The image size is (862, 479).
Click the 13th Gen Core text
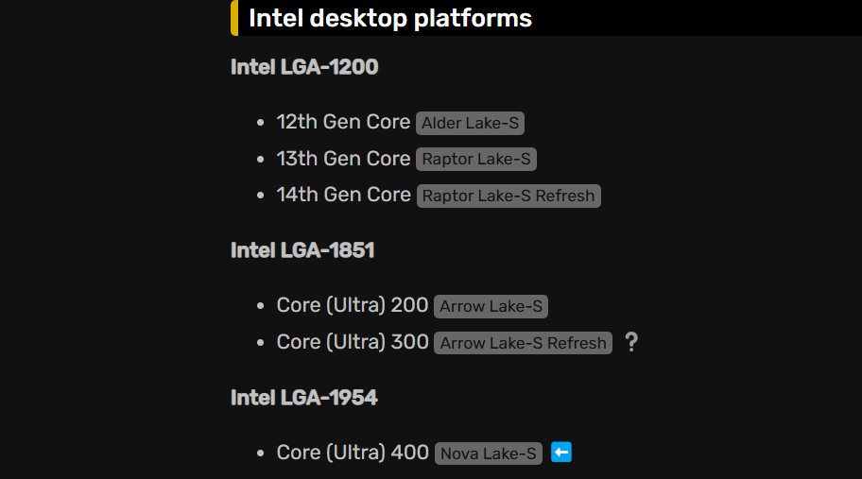(x=343, y=159)
